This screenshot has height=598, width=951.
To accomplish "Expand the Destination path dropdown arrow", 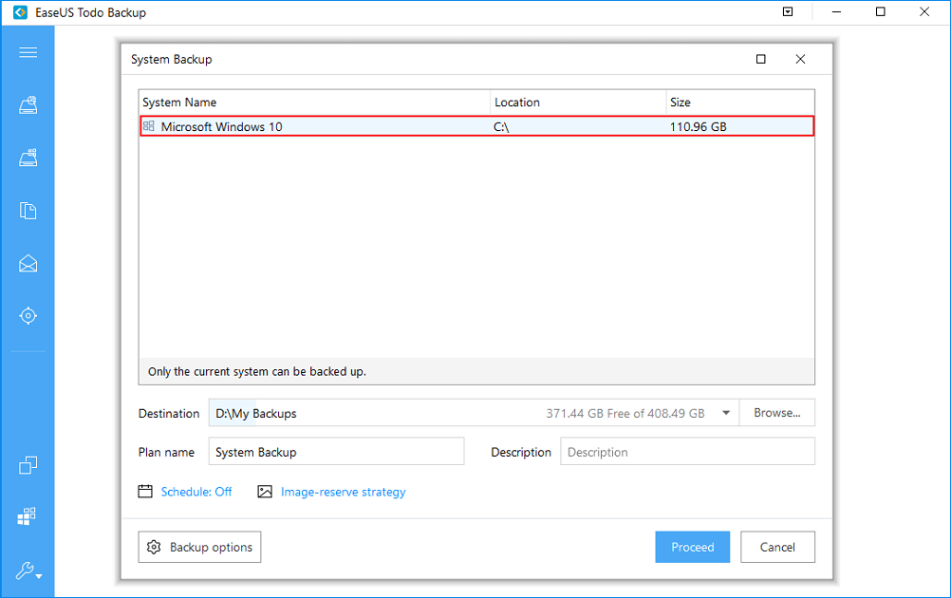I will pos(725,413).
